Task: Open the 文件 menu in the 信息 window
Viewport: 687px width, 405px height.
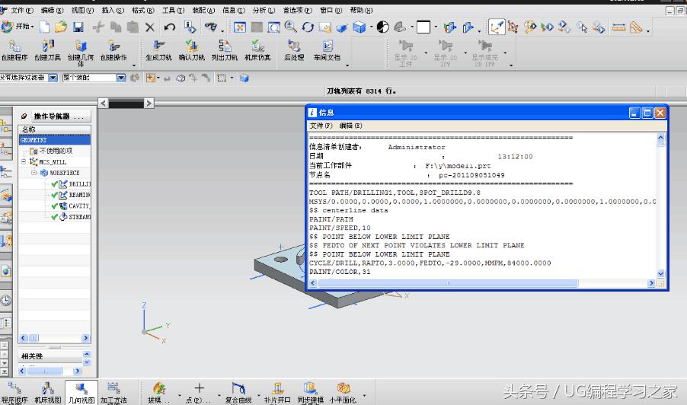Action: [320, 126]
